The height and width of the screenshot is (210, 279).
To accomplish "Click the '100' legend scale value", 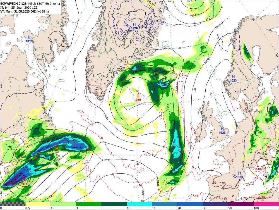I will (256, 208).
